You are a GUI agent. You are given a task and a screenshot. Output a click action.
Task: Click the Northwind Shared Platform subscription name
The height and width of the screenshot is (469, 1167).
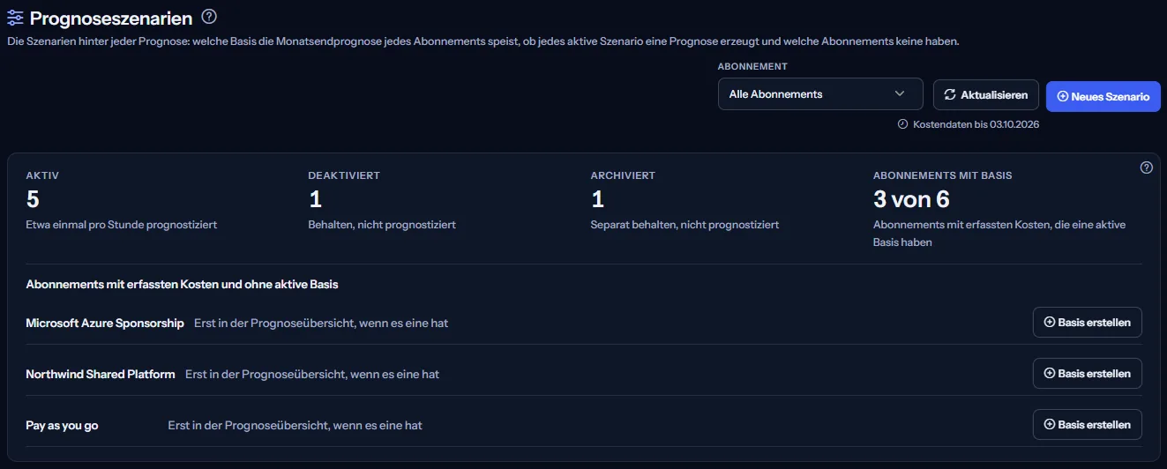click(101, 374)
